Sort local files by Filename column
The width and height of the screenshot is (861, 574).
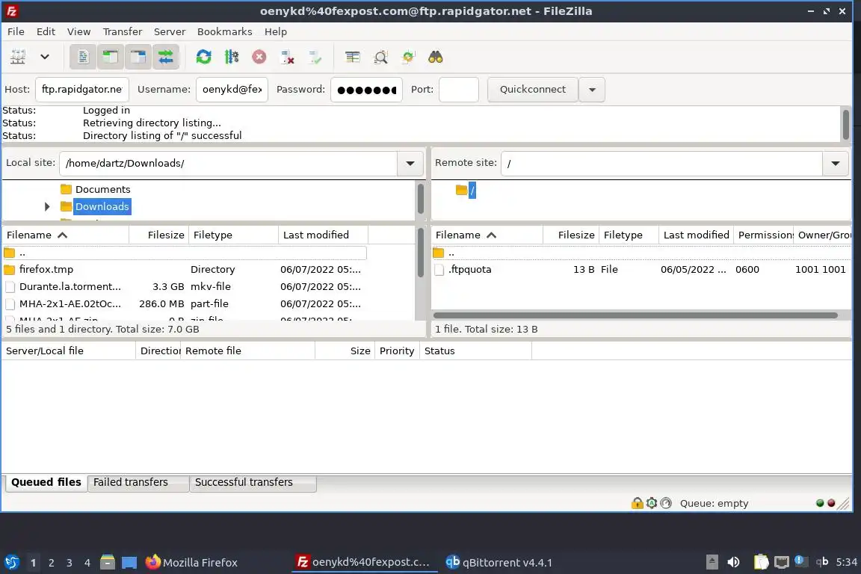[65, 235]
